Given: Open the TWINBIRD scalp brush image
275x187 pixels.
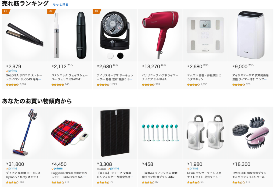Looking at the screenshot, I should (251, 133).
